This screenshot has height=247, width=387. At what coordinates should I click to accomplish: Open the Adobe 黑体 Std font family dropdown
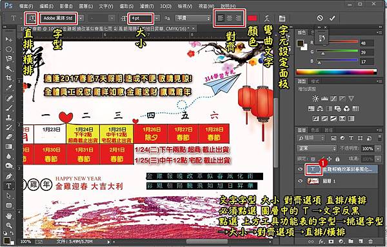coord(81,18)
